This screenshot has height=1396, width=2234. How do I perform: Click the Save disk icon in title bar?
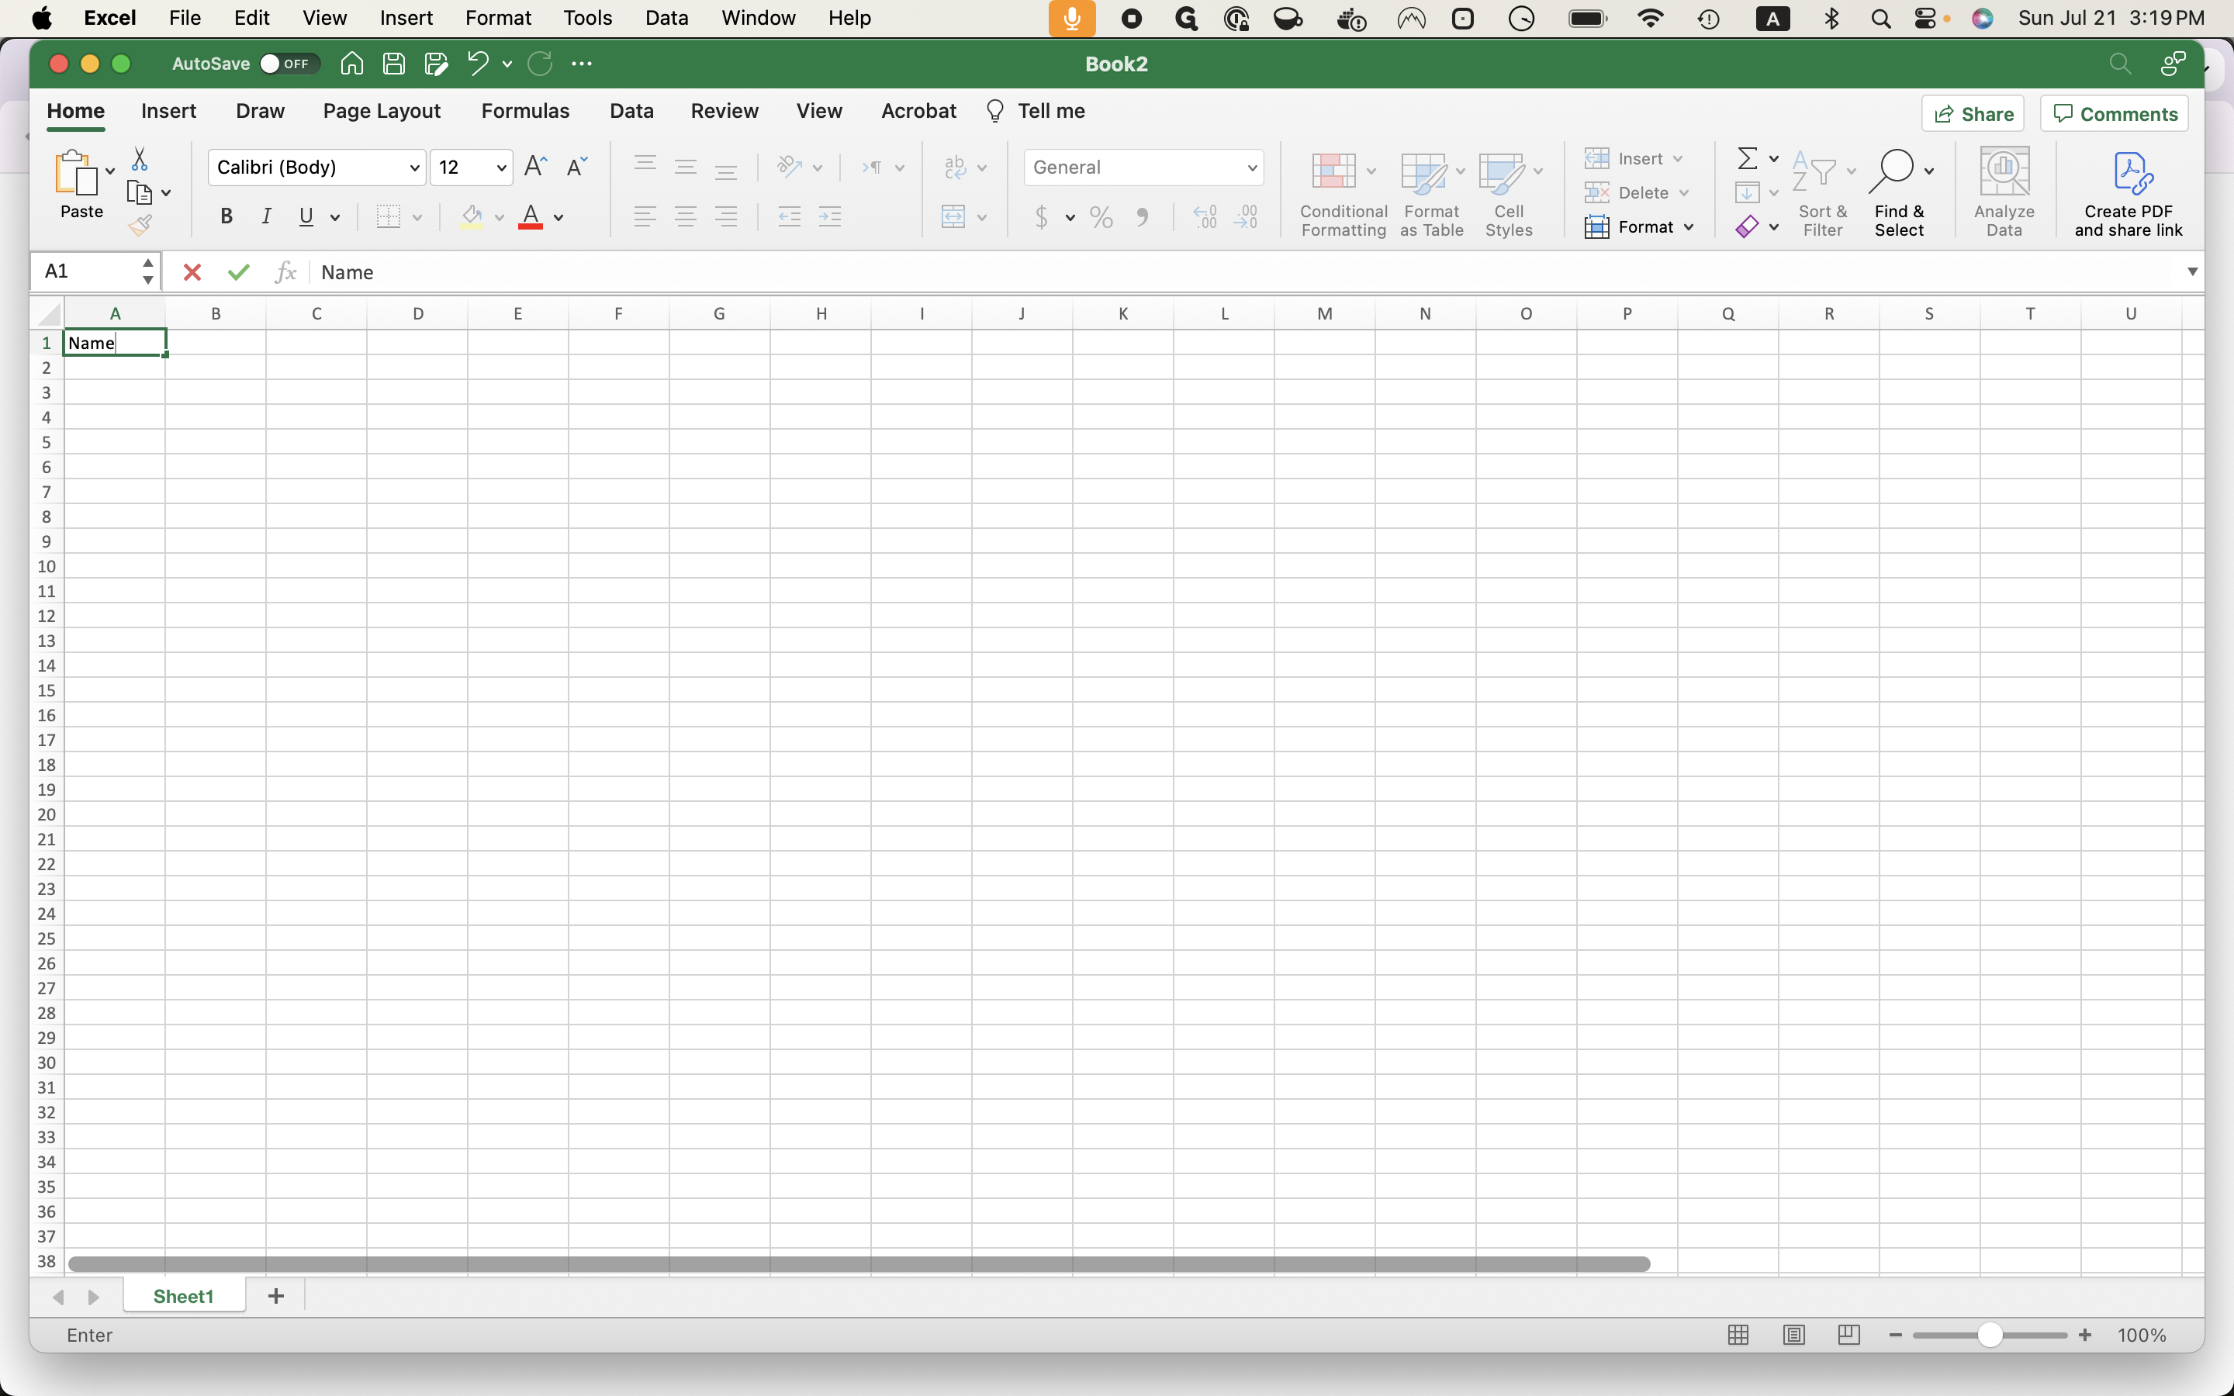pos(394,64)
